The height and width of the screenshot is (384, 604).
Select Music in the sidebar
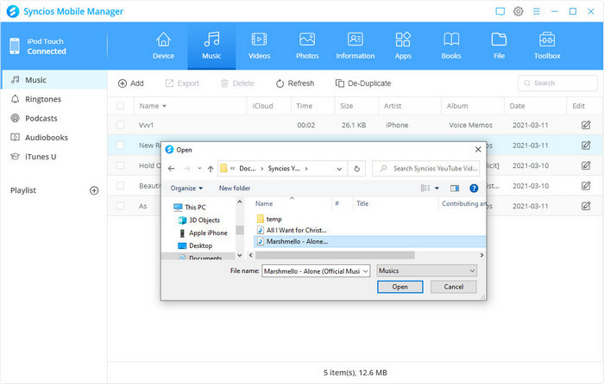pos(53,80)
